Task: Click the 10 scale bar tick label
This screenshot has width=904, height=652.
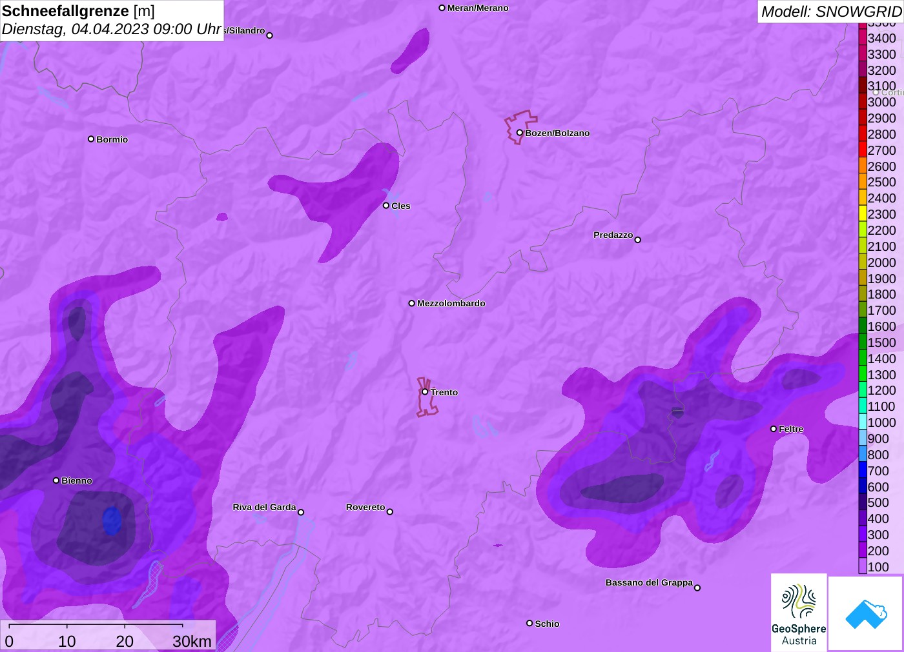Action: point(67,641)
